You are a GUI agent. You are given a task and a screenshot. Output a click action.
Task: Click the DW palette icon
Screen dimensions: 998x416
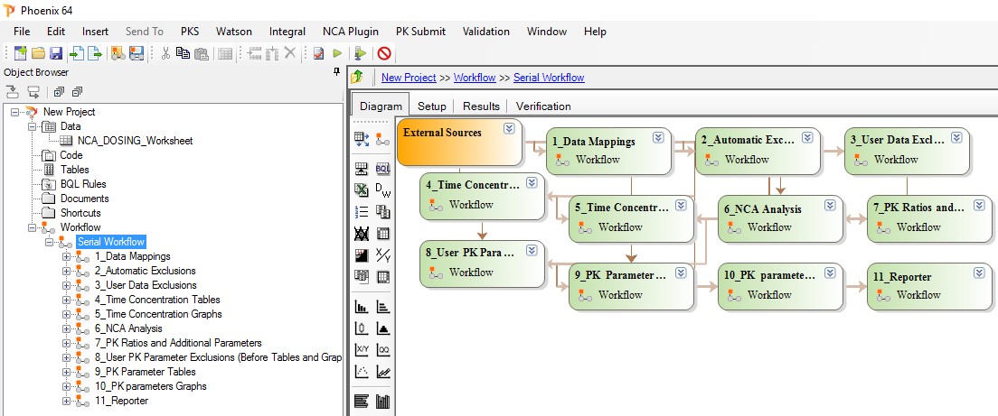[383, 190]
